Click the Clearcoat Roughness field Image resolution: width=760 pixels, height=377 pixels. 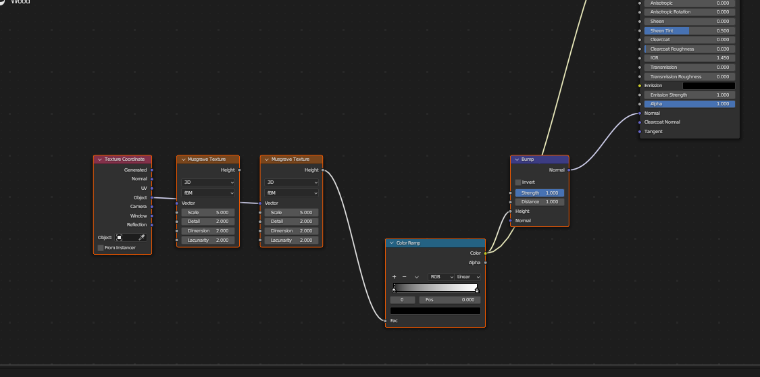pos(690,49)
